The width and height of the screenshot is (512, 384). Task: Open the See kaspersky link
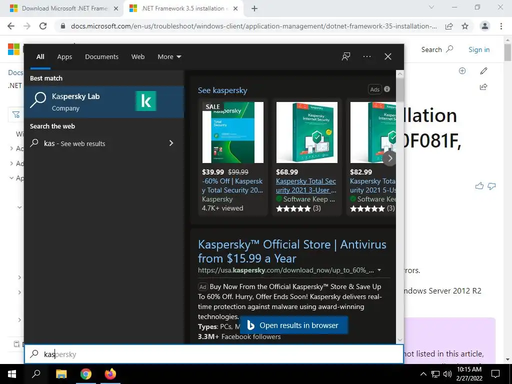pos(222,90)
